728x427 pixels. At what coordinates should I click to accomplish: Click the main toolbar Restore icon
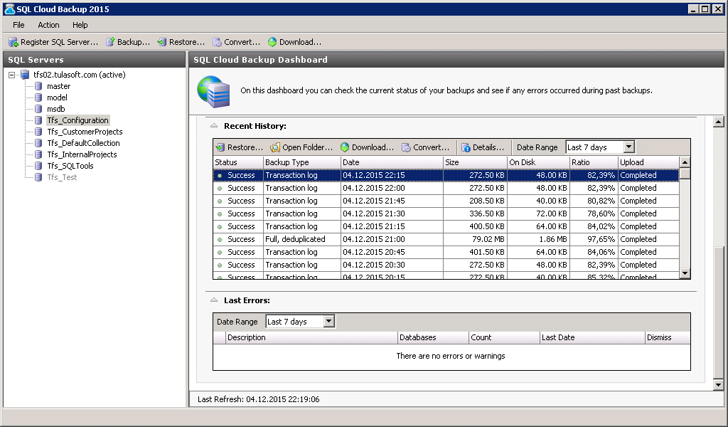tap(162, 42)
